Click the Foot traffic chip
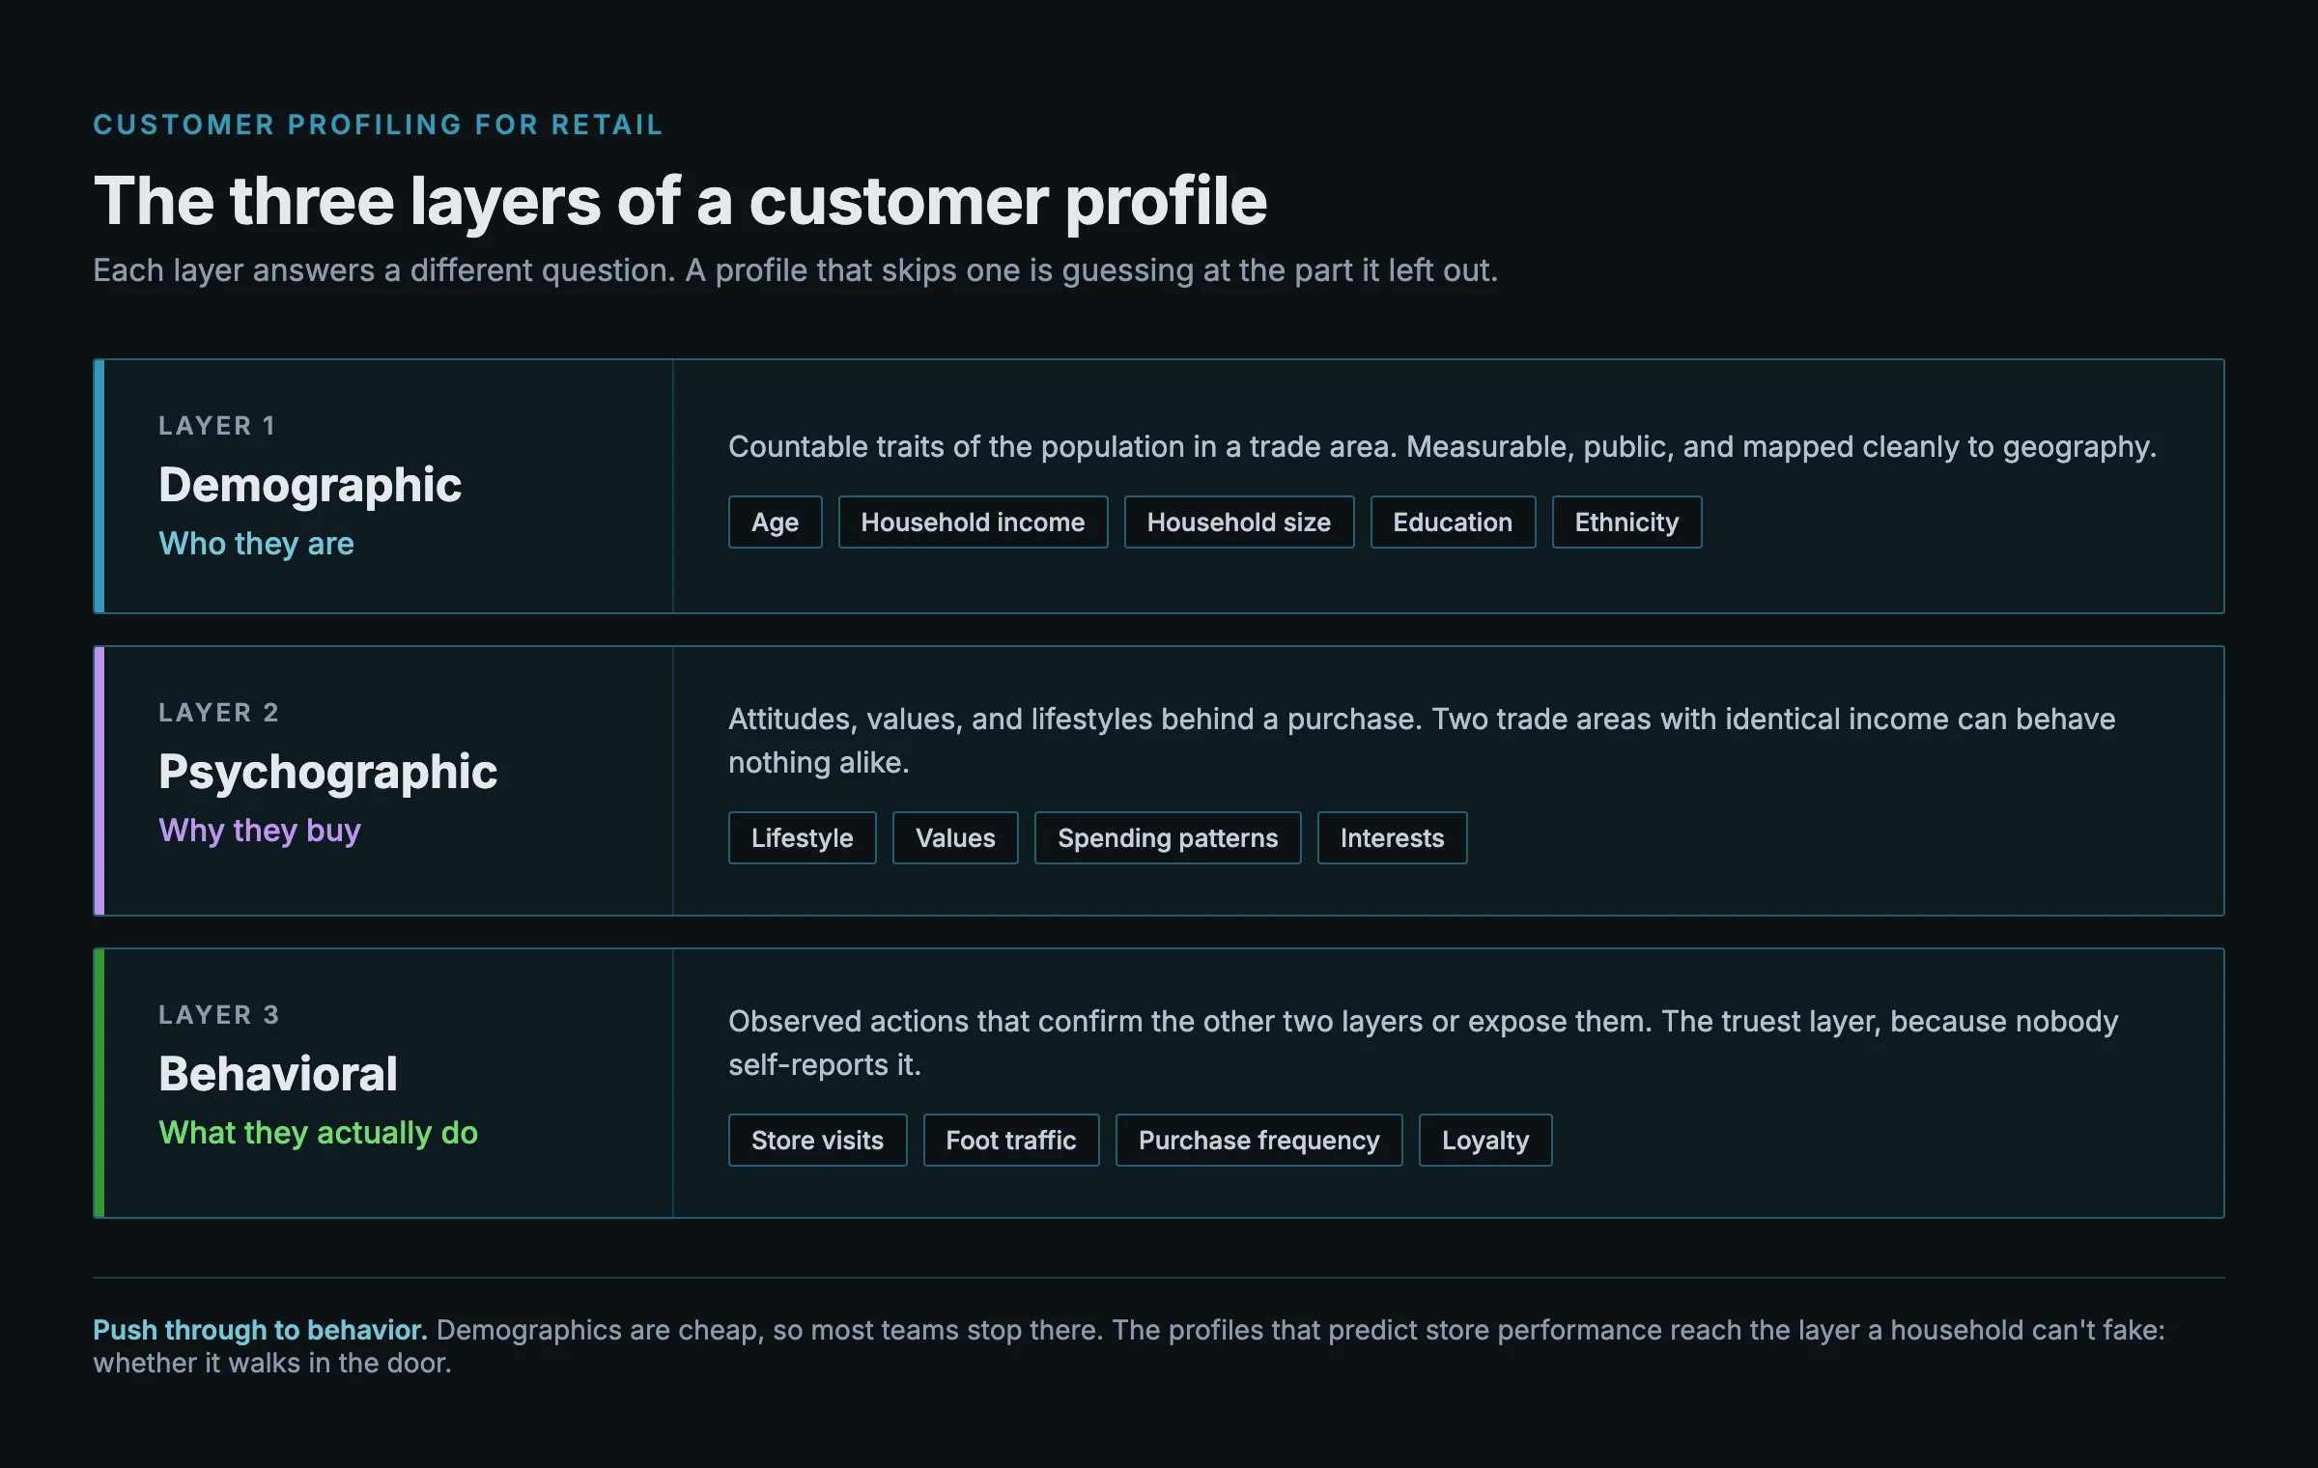 1011,1141
